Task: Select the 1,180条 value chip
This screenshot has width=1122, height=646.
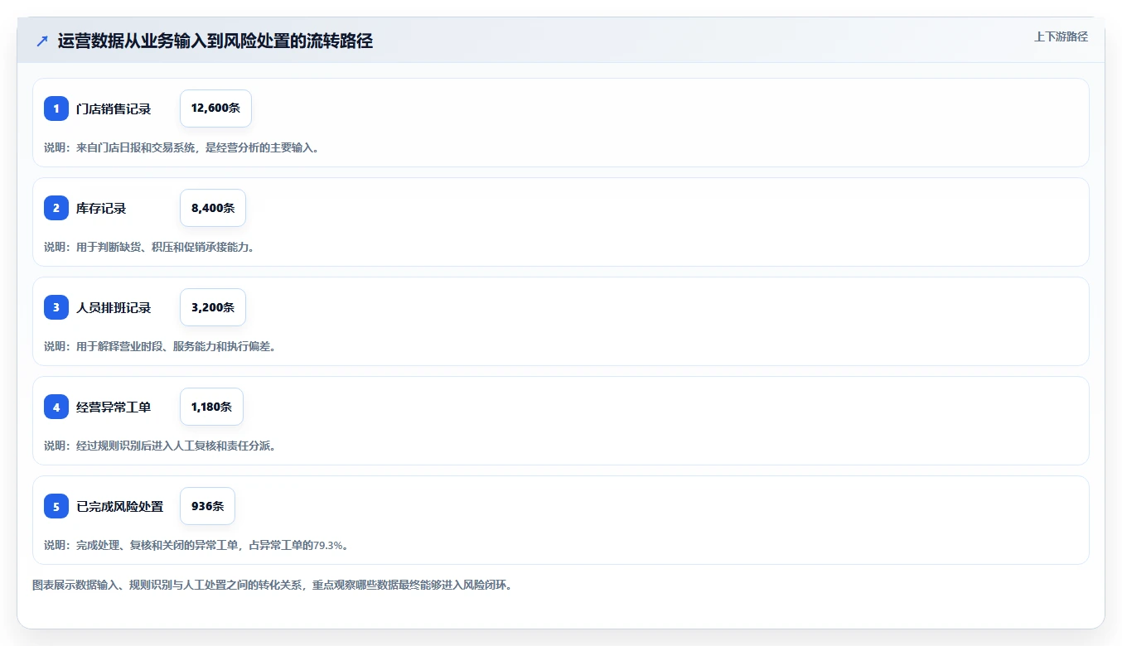Action: pyautogui.click(x=211, y=407)
